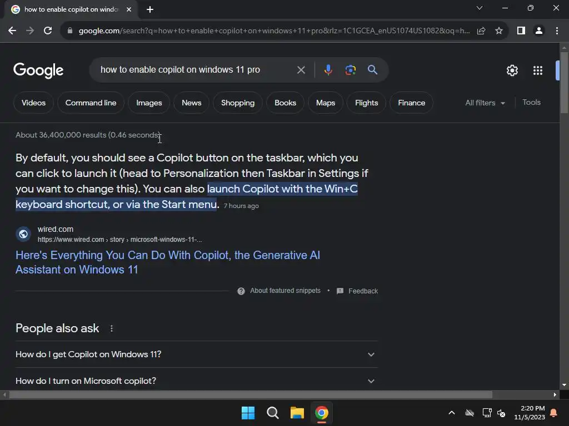Click the featured snippets help icon
The height and width of the screenshot is (426, 569).
tap(241, 291)
